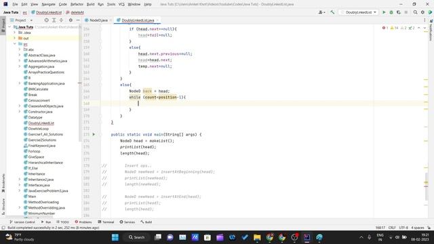Expand Constructor.java node
This screenshot has height=244, width=434.
[x=20, y=111]
